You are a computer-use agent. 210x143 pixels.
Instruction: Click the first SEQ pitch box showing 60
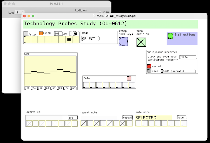27,88
